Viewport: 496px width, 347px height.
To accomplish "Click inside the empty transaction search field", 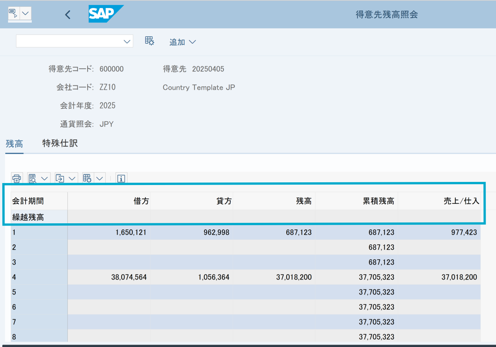I will point(69,41).
